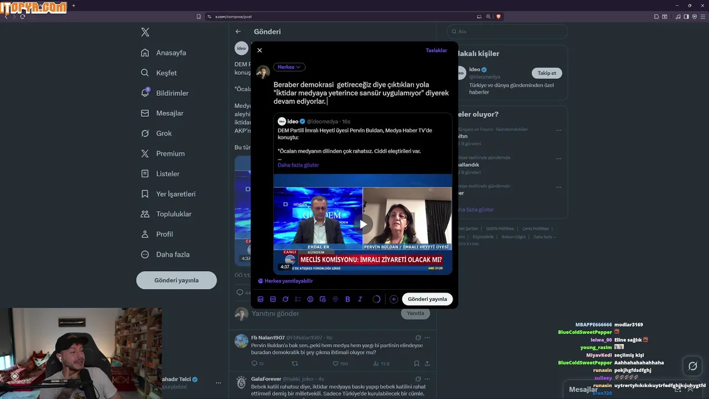Click sidebar Gönderi yayınla button
Image resolution: width=709 pixels, height=399 pixels.
176,280
